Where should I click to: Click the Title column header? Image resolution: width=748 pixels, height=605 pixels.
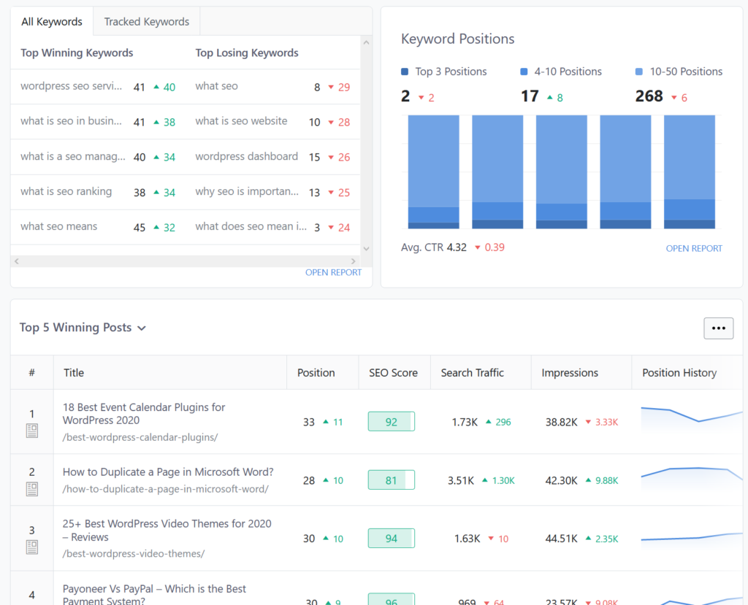pos(74,373)
